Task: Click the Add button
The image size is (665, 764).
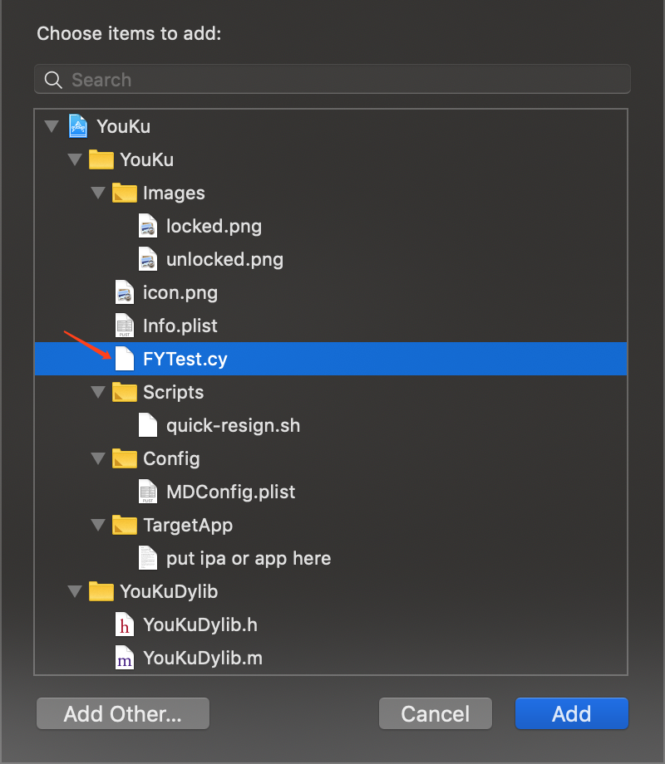Action: [572, 713]
